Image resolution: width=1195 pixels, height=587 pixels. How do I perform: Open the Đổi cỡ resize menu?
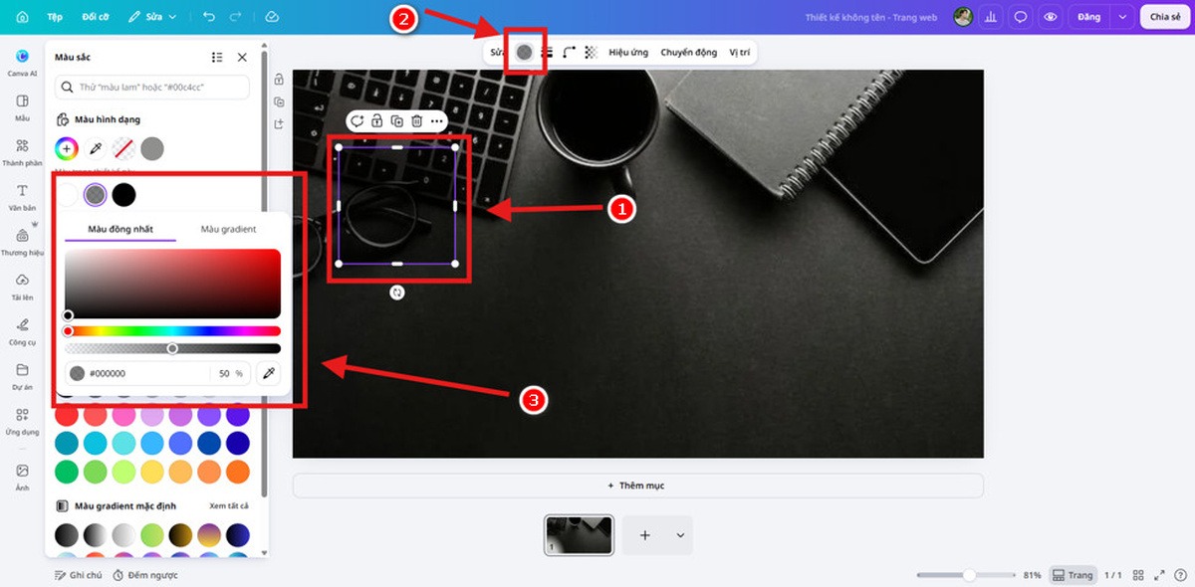[x=96, y=17]
